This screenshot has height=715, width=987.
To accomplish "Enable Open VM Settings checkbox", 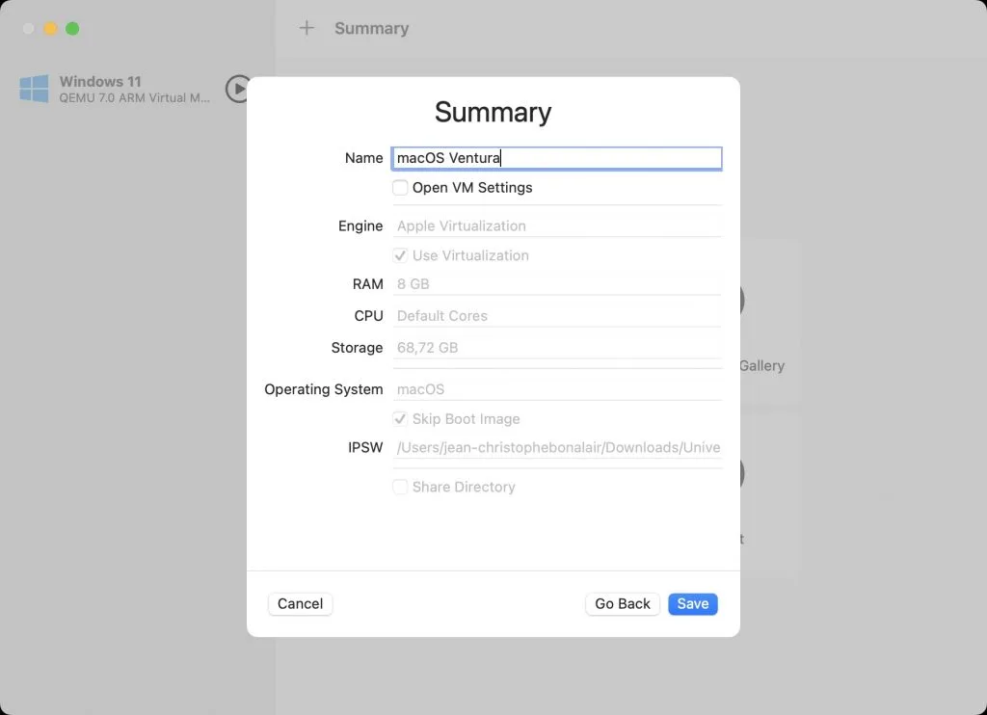I will [400, 188].
